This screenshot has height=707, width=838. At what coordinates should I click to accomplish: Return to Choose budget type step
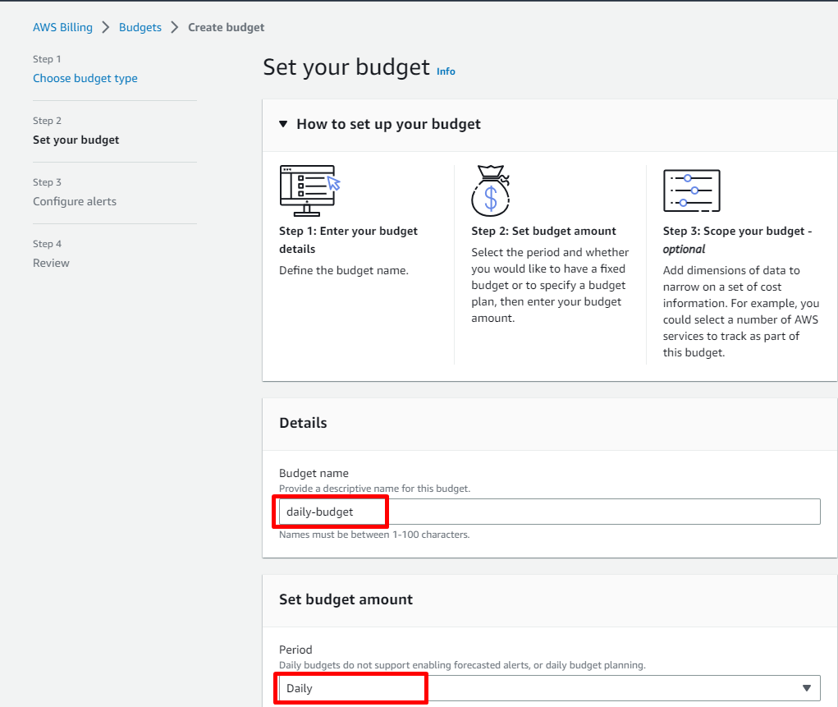[85, 79]
